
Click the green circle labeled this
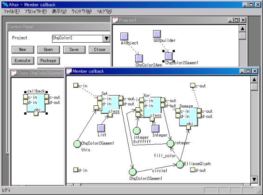[77, 144]
